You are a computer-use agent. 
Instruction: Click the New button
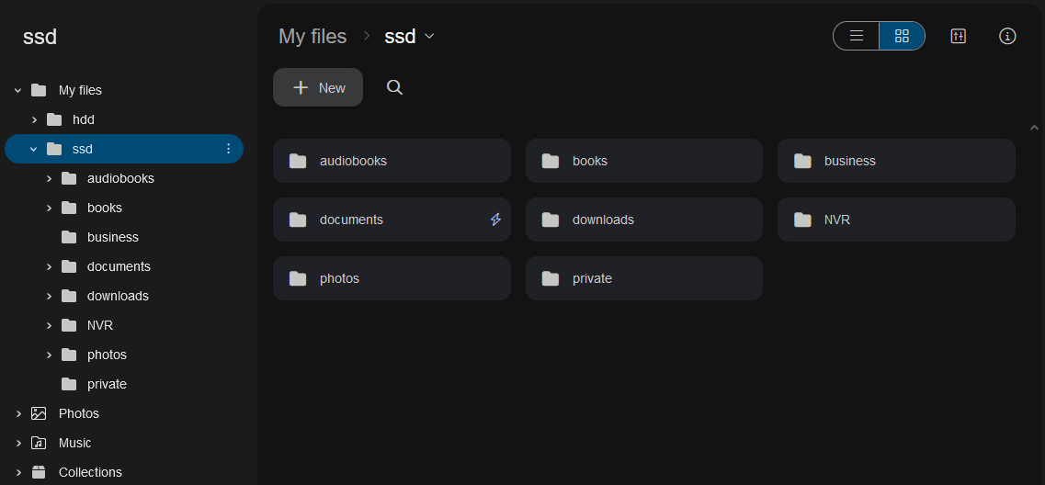tap(318, 87)
